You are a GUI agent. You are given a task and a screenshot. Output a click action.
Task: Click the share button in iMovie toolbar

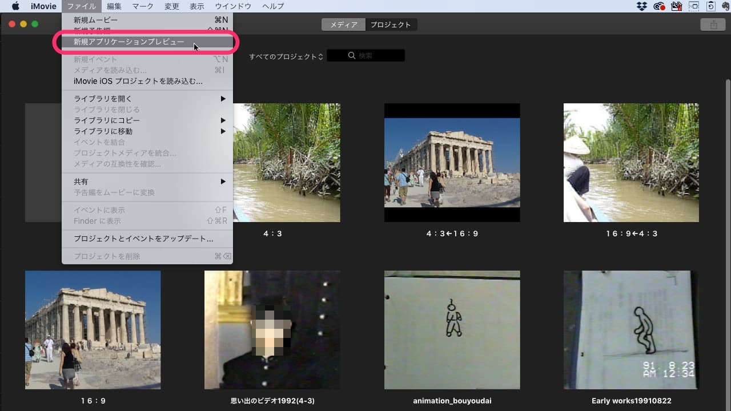[x=713, y=25]
